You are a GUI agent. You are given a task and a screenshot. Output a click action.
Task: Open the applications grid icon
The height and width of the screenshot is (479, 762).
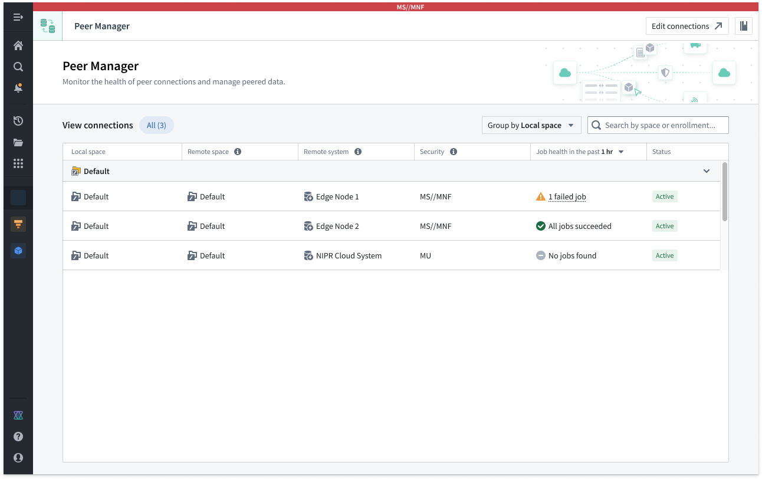click(18, 163)
